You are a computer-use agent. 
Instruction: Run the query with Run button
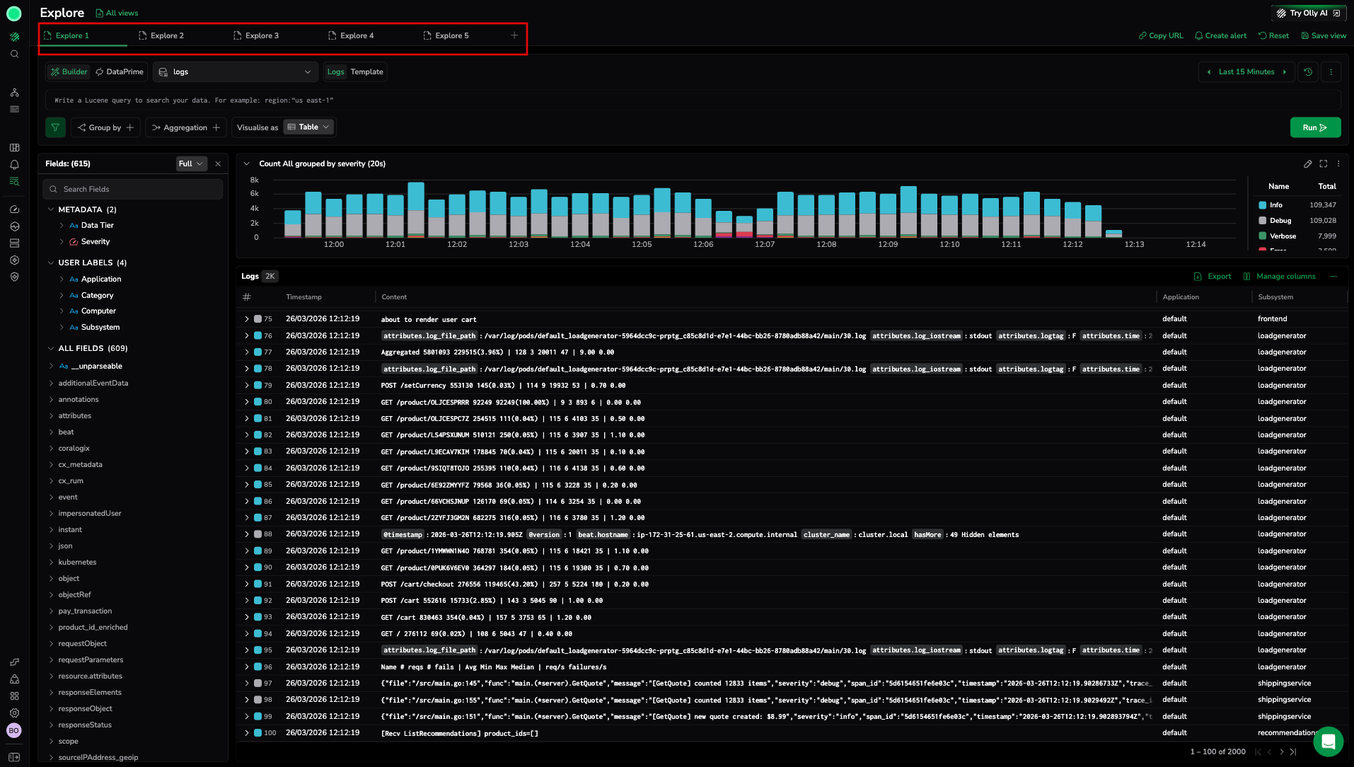[1314, 128]
